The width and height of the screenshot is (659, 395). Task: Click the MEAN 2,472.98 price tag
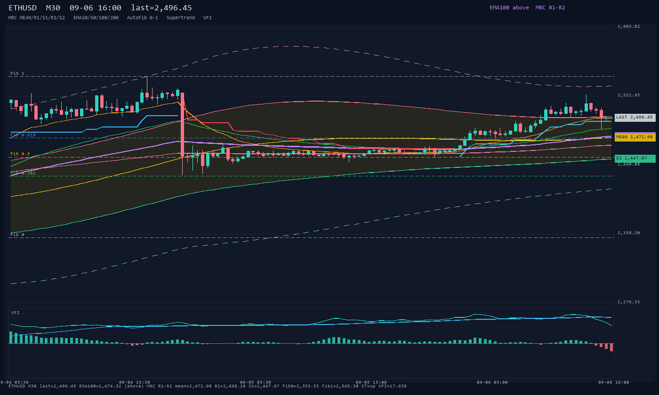635,137
